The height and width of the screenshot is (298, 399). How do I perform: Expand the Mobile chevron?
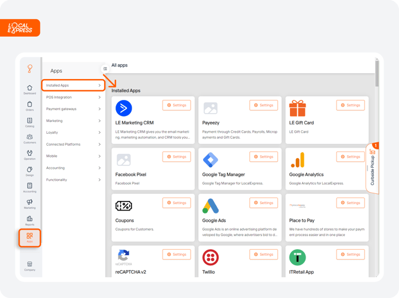click(99, 156)
